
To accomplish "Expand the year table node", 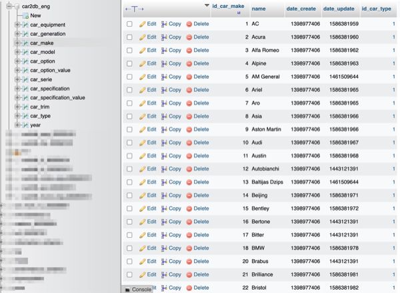I will pos(17,125).
